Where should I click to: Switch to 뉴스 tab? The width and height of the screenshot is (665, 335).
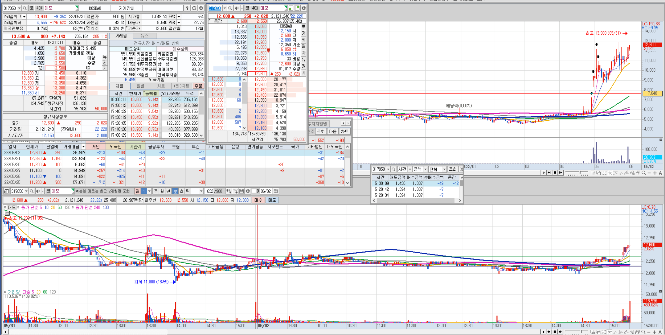point(144,36)
